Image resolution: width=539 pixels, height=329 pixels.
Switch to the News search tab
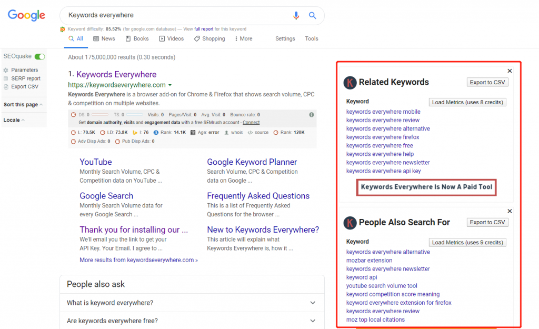[x=104, y=38]
